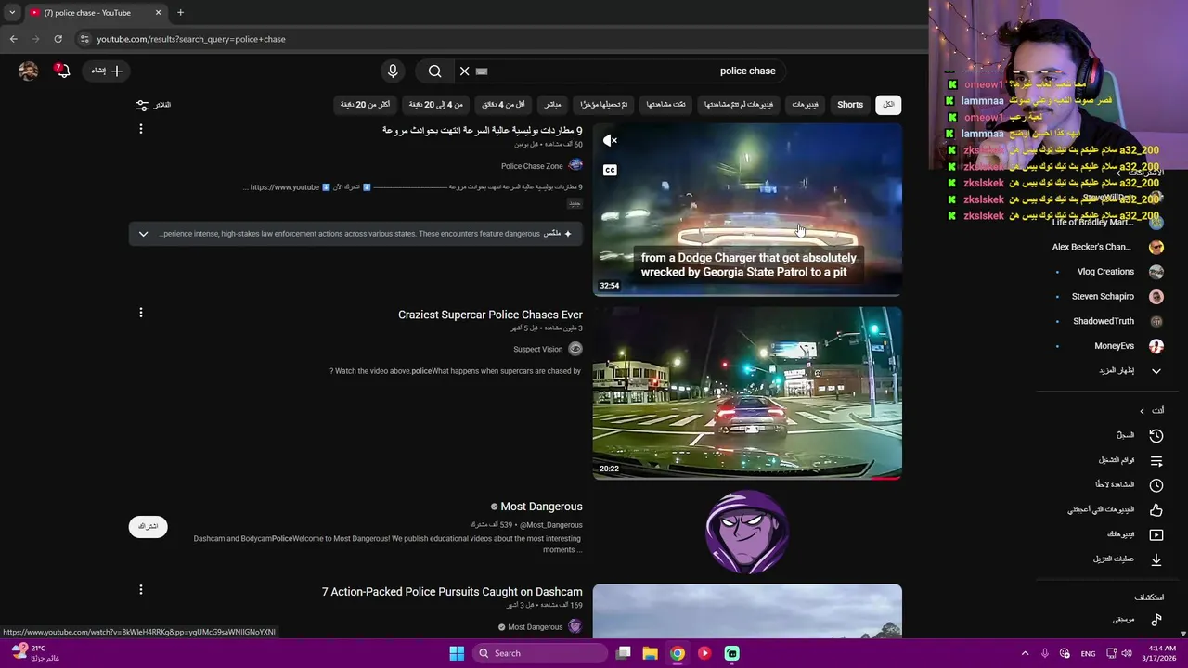Expand Show more (إظهار المزيد) subscriptions

[x=1130, y=370]
